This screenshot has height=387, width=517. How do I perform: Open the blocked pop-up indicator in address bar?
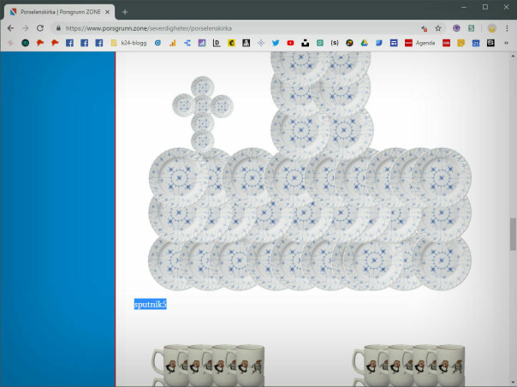pos(425,29)
